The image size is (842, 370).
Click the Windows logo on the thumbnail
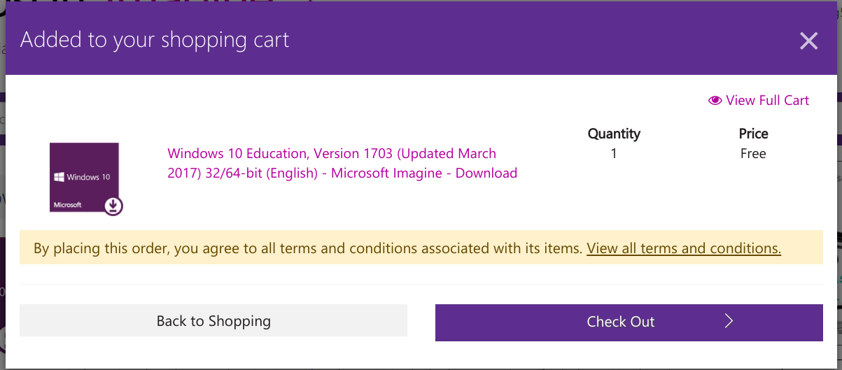(59, 178)
